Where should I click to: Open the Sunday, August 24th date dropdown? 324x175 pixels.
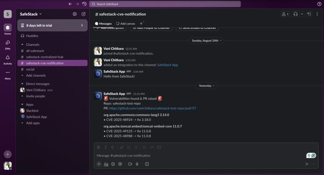click(x=206, y=41)
